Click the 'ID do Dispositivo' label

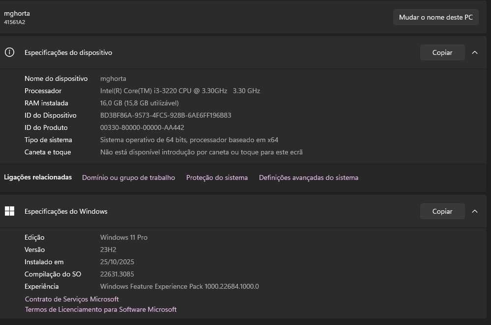51,115
